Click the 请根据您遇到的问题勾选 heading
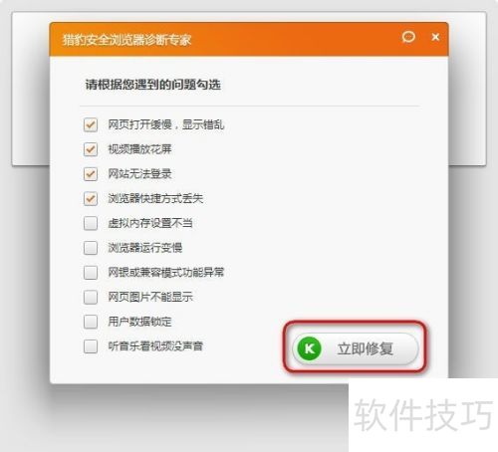The image size is (498, 452). [x=153, y=85]
